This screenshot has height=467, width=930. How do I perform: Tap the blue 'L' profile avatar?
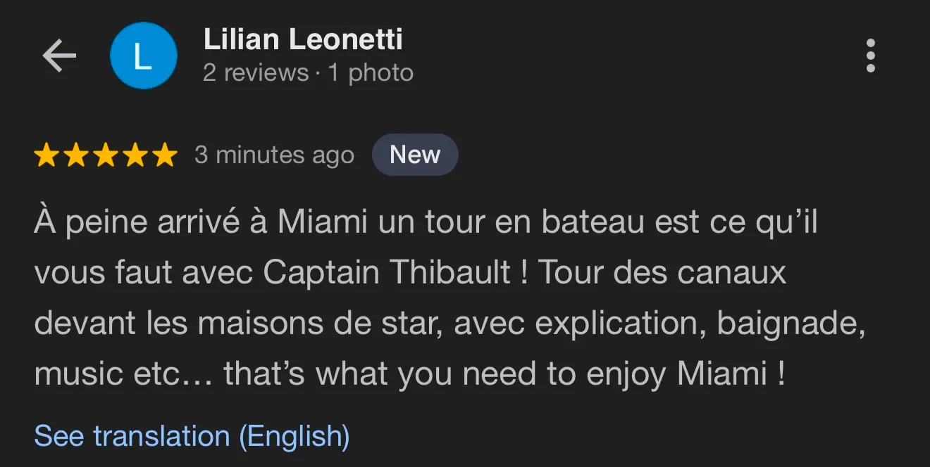click(x=143, y=56)
